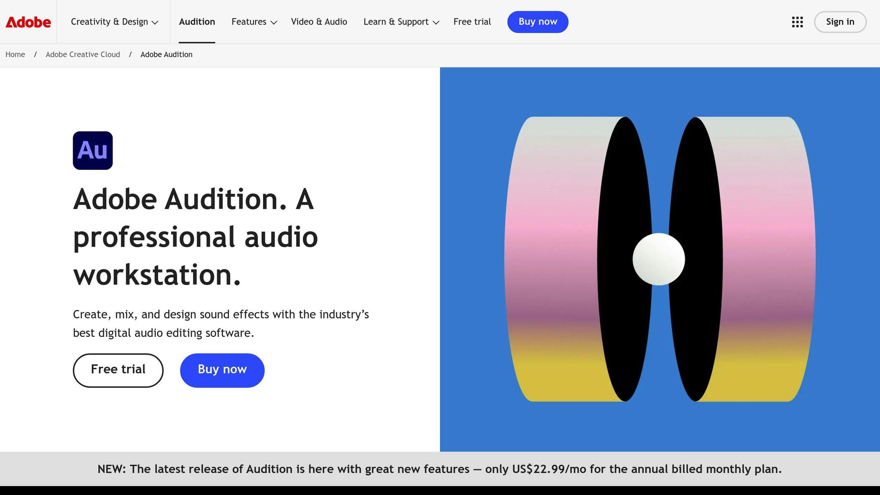Click the white sphere in hero artwork
880x495 pixels.
tap(658, 259)
